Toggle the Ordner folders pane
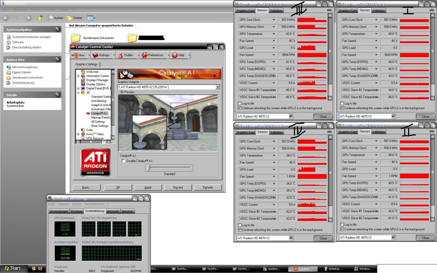437x273 pixels. click(75, 18)
